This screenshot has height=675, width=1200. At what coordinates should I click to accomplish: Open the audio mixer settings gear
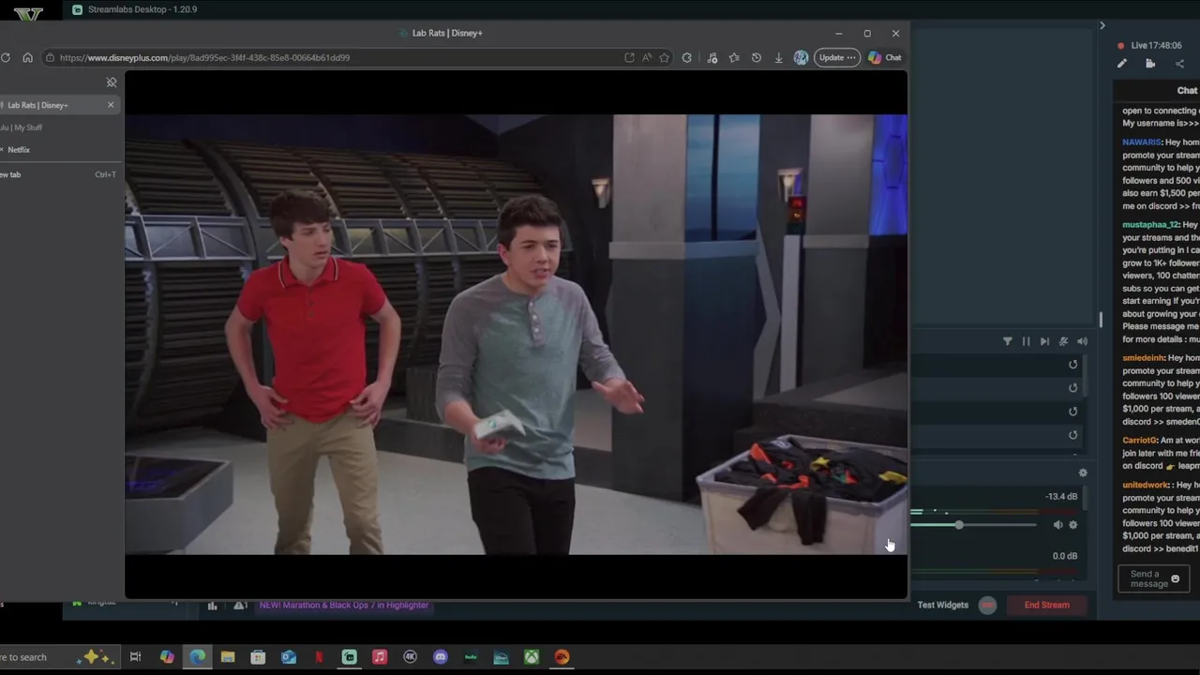click(1083, 473)
